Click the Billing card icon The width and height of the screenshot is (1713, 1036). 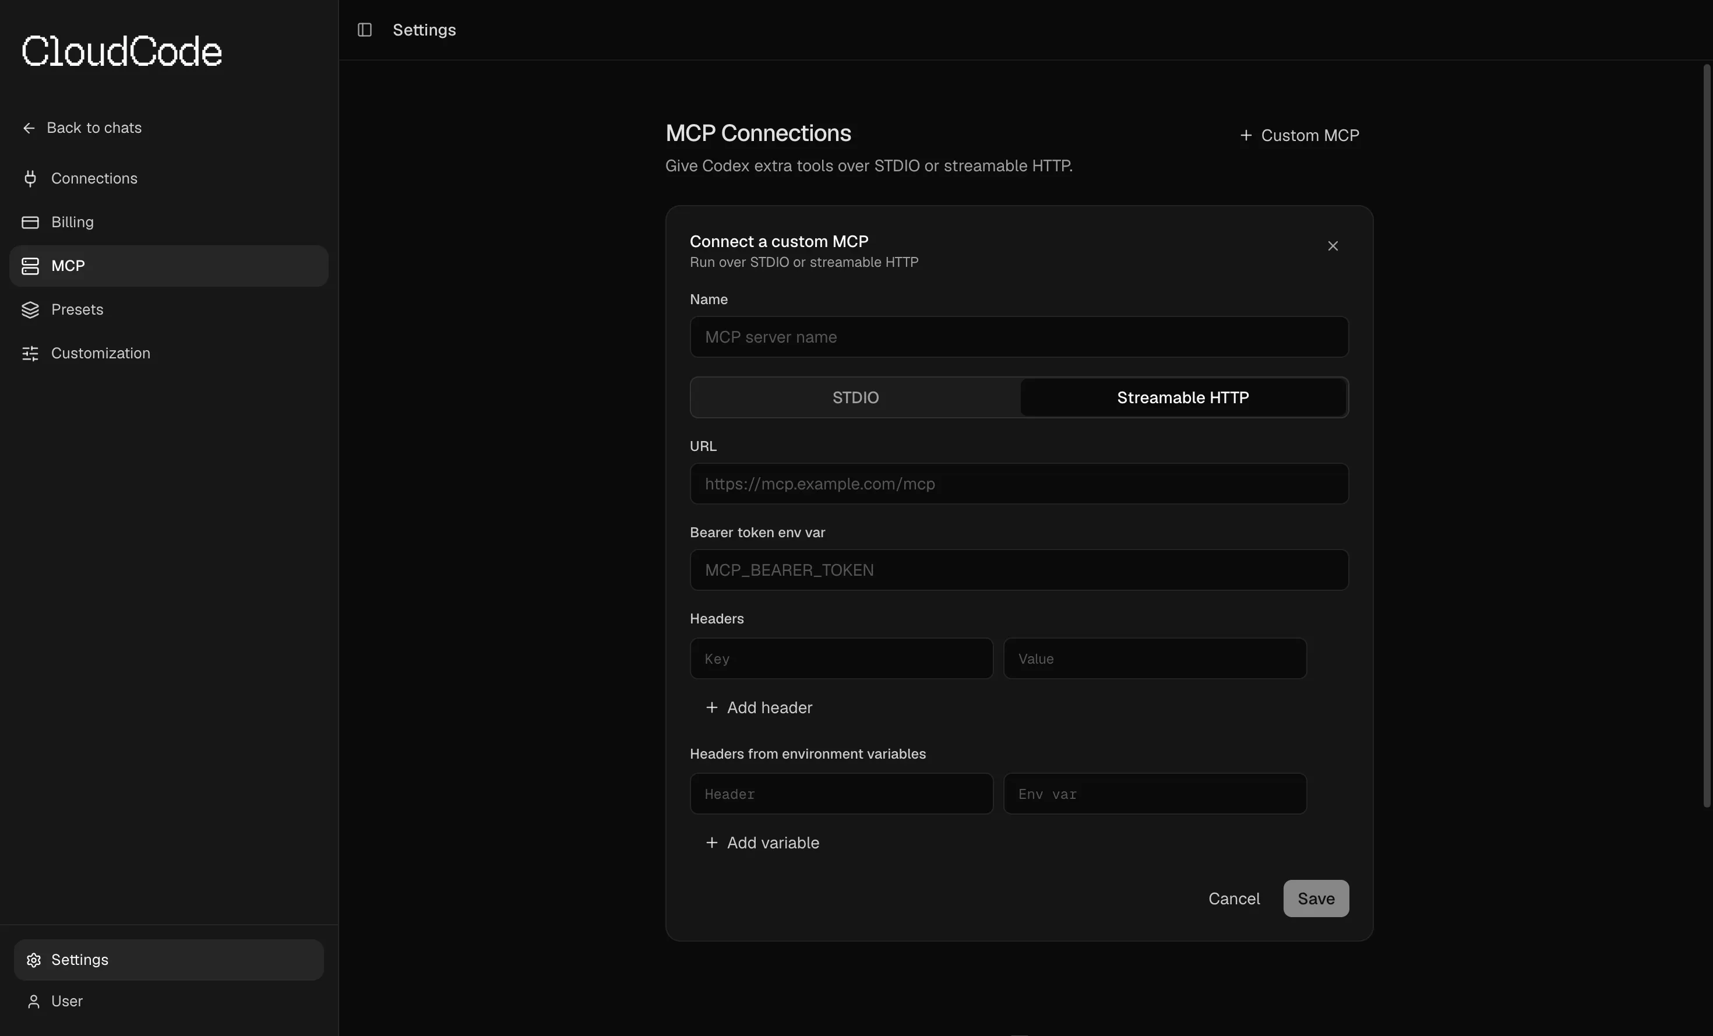pos(30,223)
